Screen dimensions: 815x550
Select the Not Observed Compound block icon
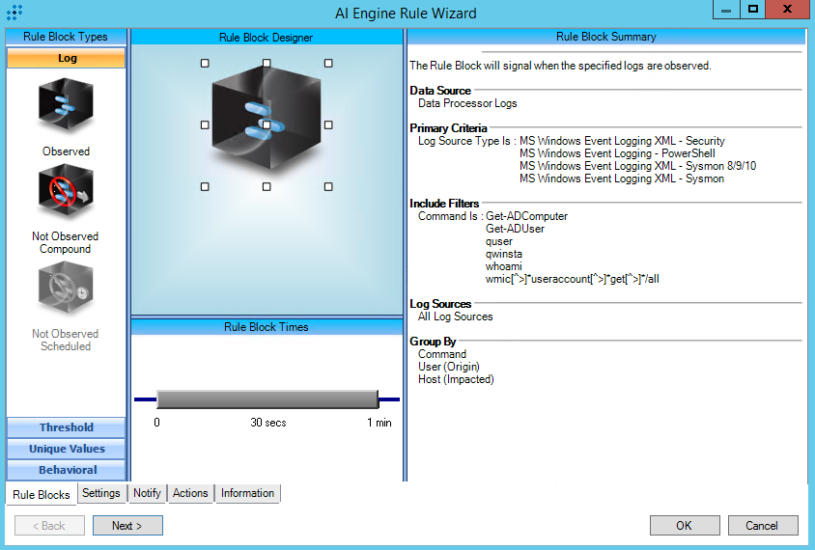(66, 192)
